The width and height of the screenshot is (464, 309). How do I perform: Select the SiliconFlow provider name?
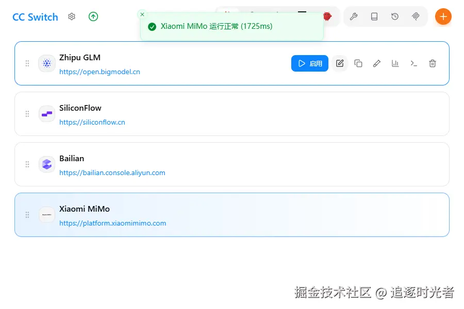[x=80, y=108]
